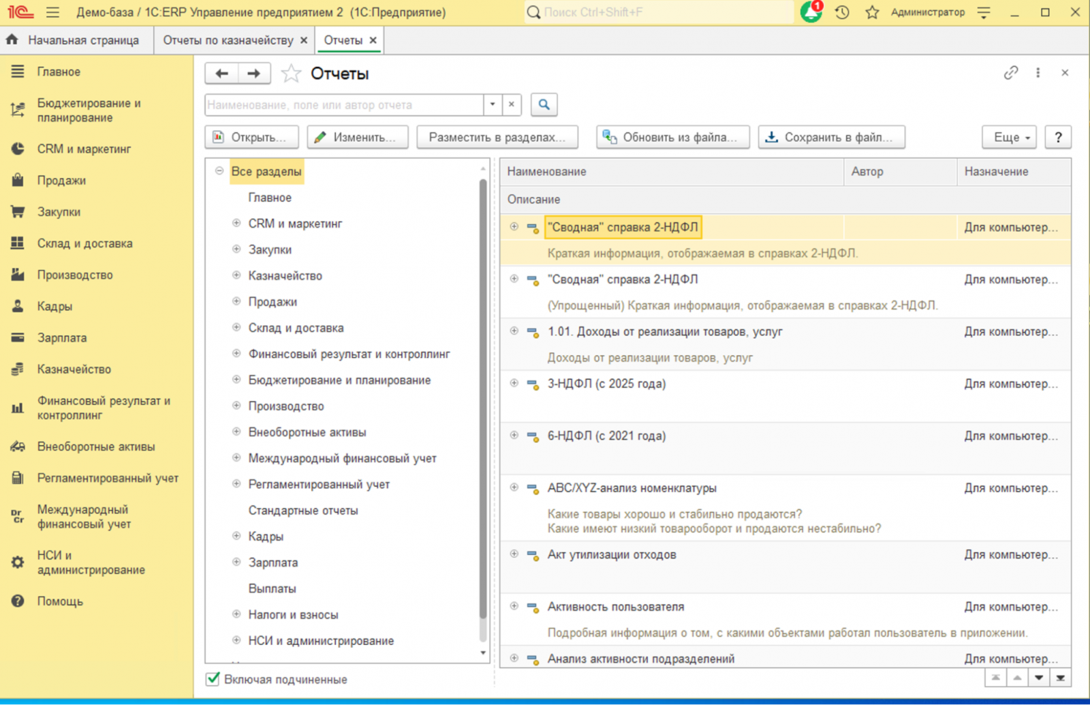Navigate back with left arrow
Screen dimensions: 1090x705
[221, 73]
